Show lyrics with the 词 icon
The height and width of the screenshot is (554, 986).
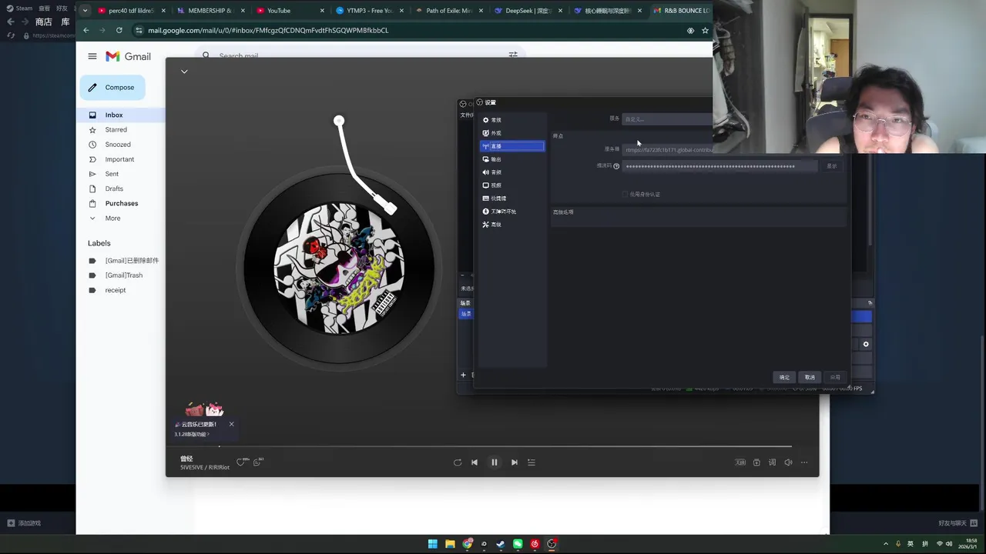pyautogui.click(x=773, y=462)
